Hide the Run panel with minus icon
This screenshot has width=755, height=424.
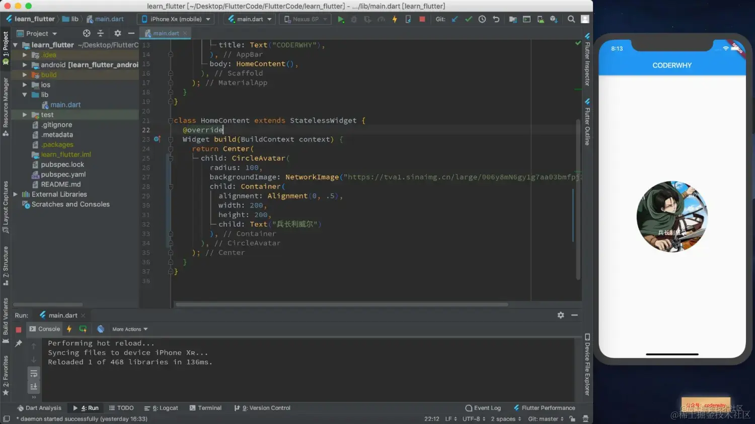coord(574,315)
